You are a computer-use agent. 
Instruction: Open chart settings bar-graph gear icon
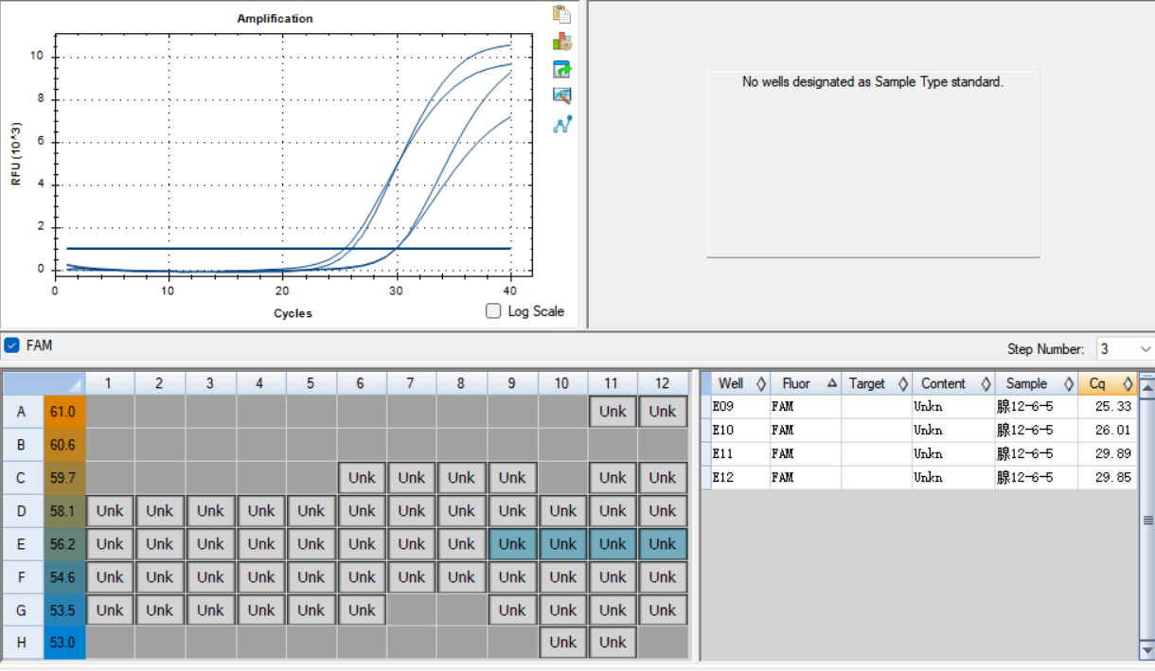562,42
